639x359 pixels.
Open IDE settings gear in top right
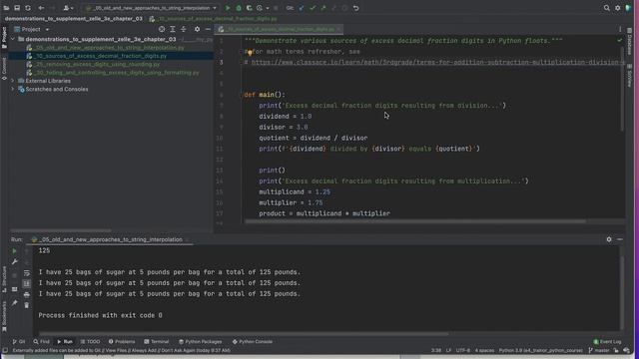tap(618, 8)
